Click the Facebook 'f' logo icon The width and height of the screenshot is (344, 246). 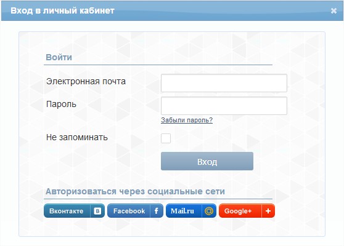click(x=157, y=211)
